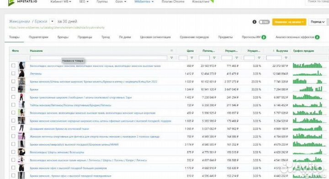The width and height of the screenshot is (329, 179).
Task: Sort by the Цена column header
Action: (x=190, y=51)
